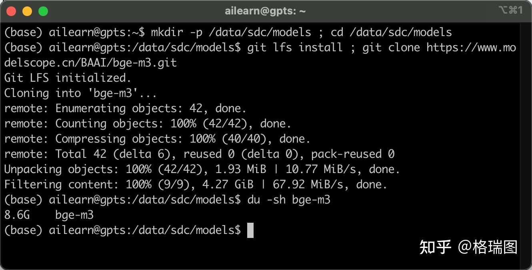This screenshot has height=270, width=532.
Task: Click the 'git lfs install' command text
Action: point(295,48)
